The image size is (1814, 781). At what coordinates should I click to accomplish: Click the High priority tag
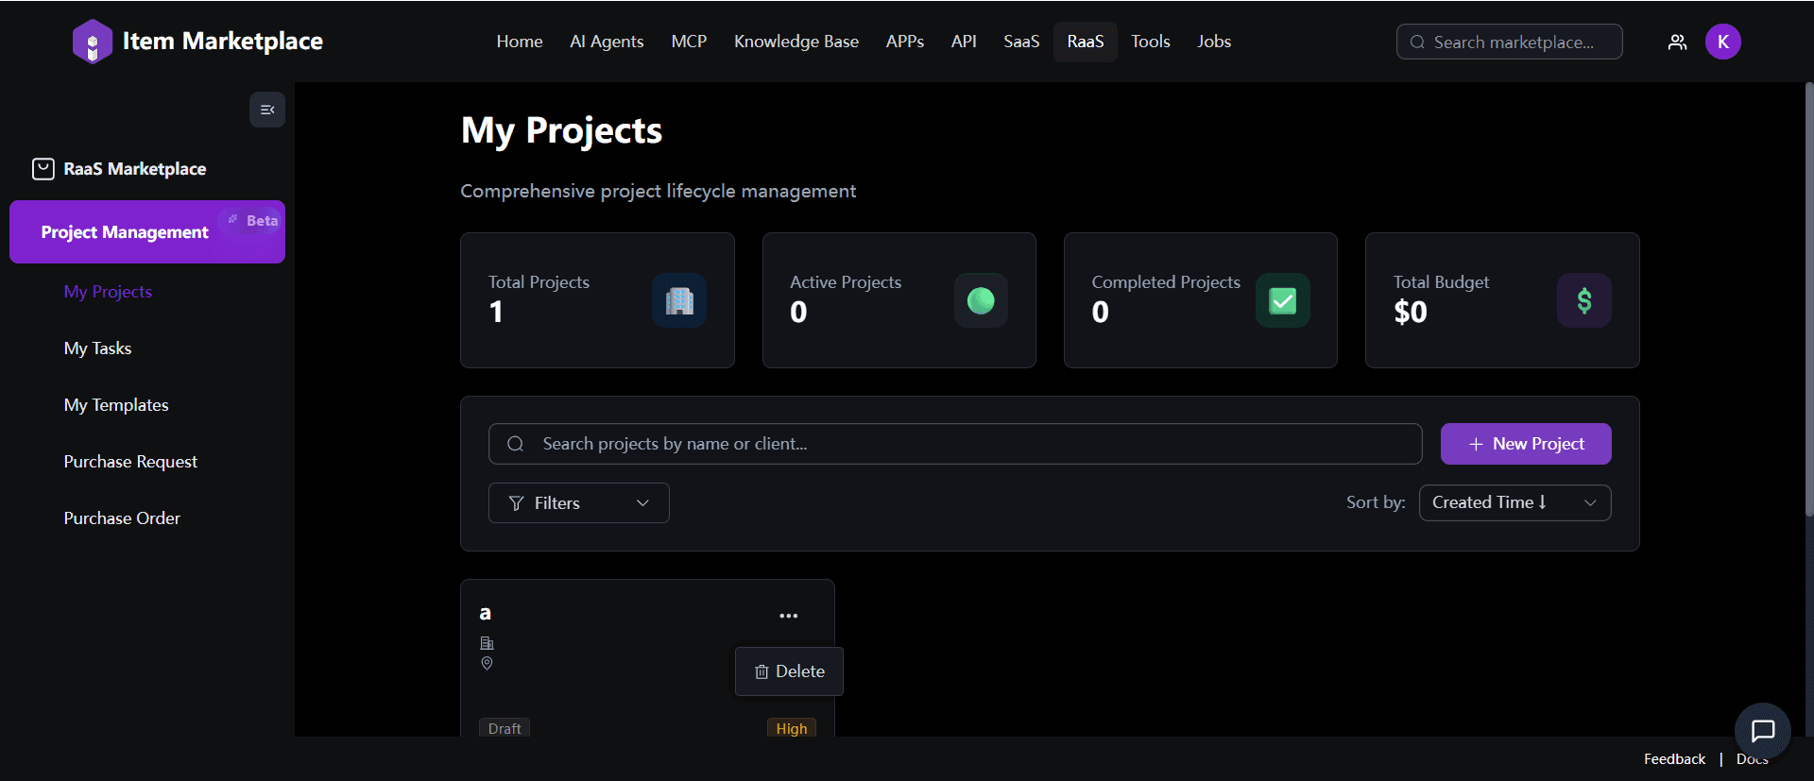click(792, 728)
